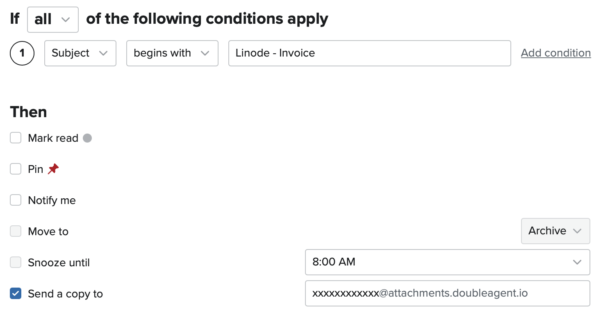Open the Archive folder dropdown
The height and width of the screenshot is (313, 601).
click(x=555, y=231)
